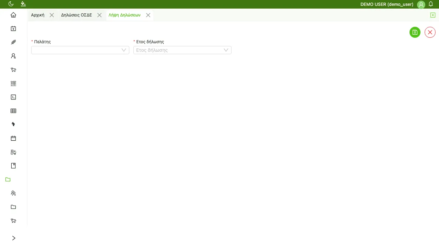Click the Πελάτης field's dropdown arrow
Image resolution: width=439 pixels, height=247 pixels.
coord(124,50)
